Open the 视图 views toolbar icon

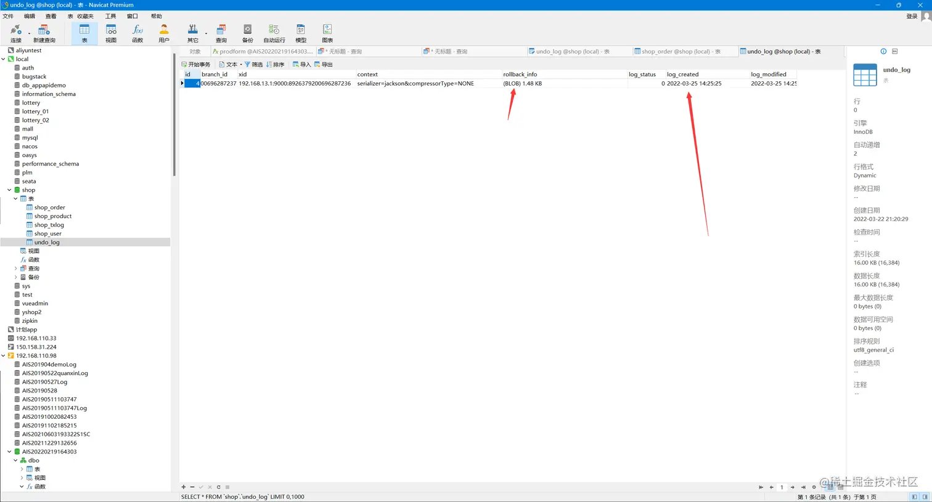coord(111,33)
